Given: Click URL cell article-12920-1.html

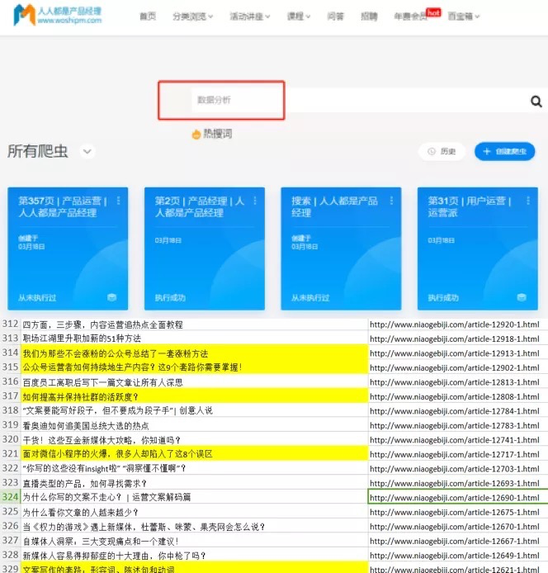Looking at the screenshot, I should click(458, 324).
